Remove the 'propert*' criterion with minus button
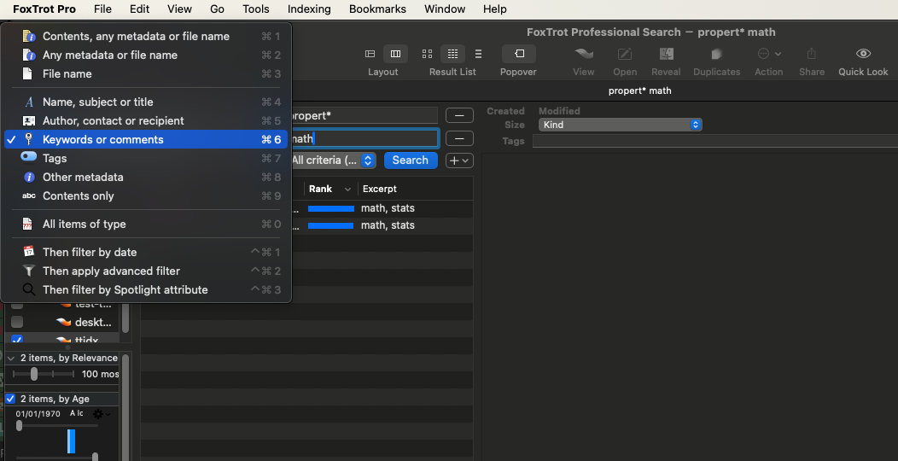Screen dimensions: 898x461 tap(459, 115)
